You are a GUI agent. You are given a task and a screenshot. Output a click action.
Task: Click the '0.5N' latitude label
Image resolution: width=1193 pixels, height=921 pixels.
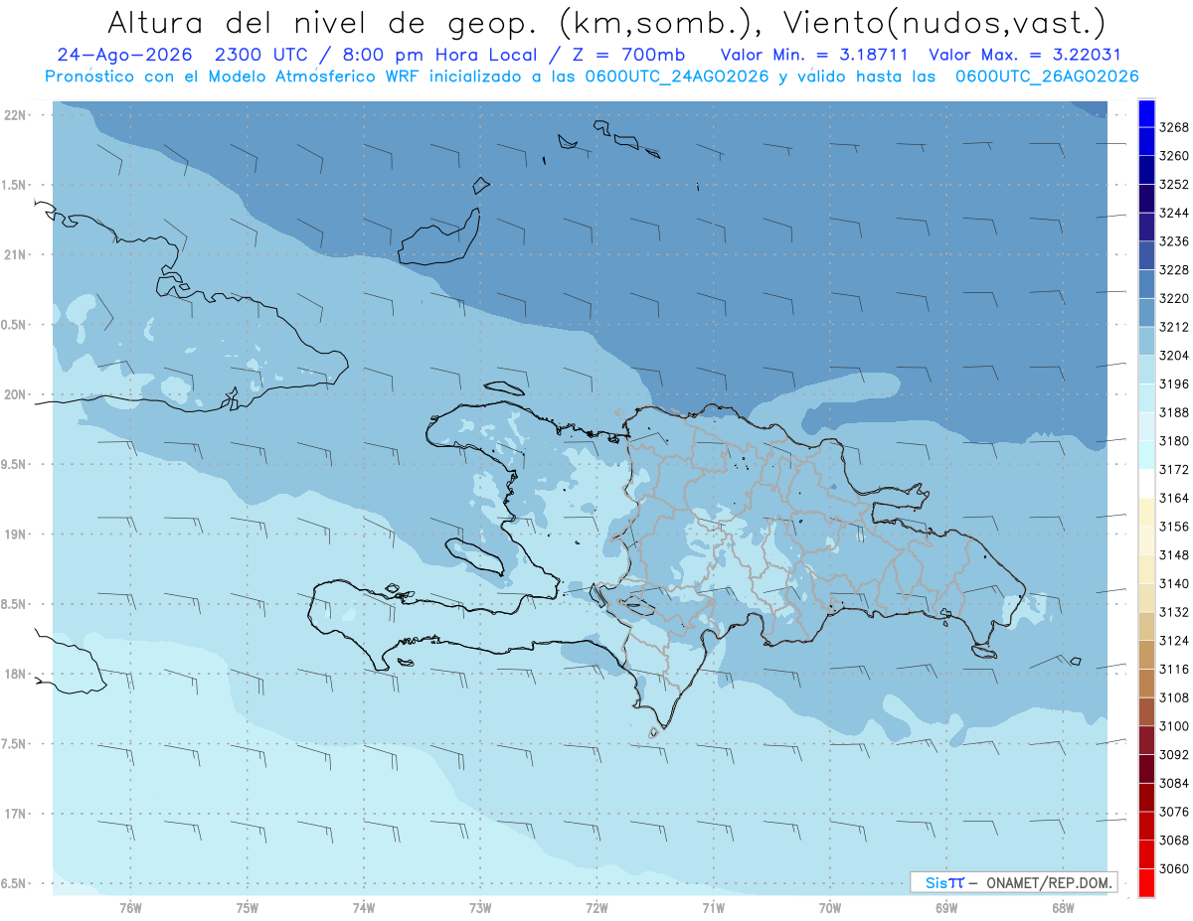tap(15, 326)
